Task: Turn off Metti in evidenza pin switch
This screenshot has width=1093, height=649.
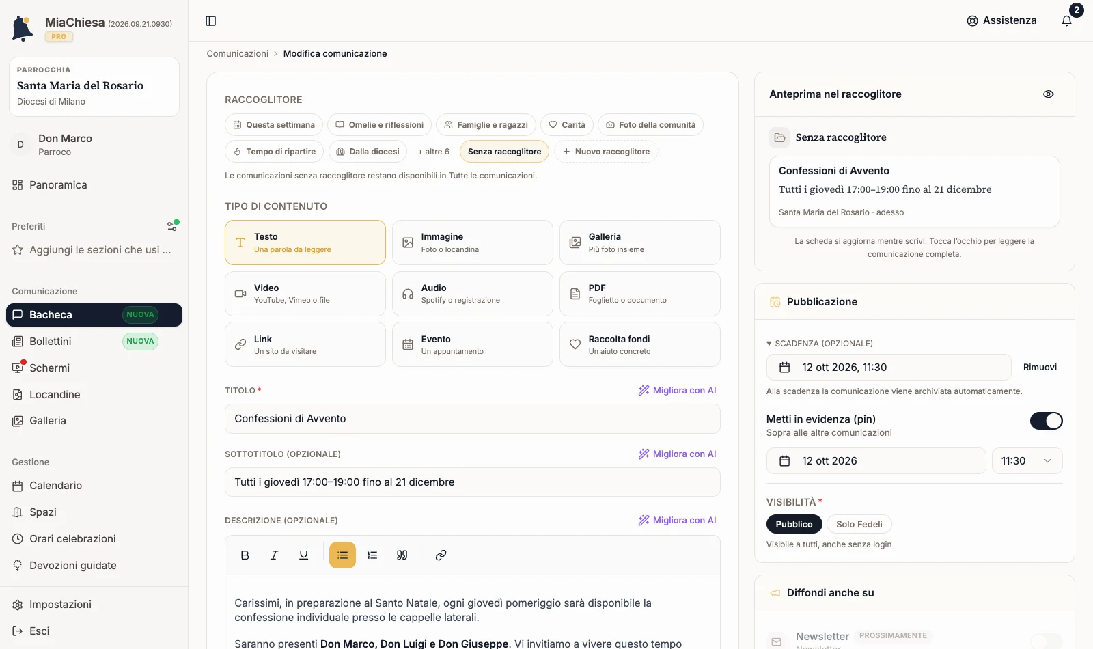Action: (1047, 421)
